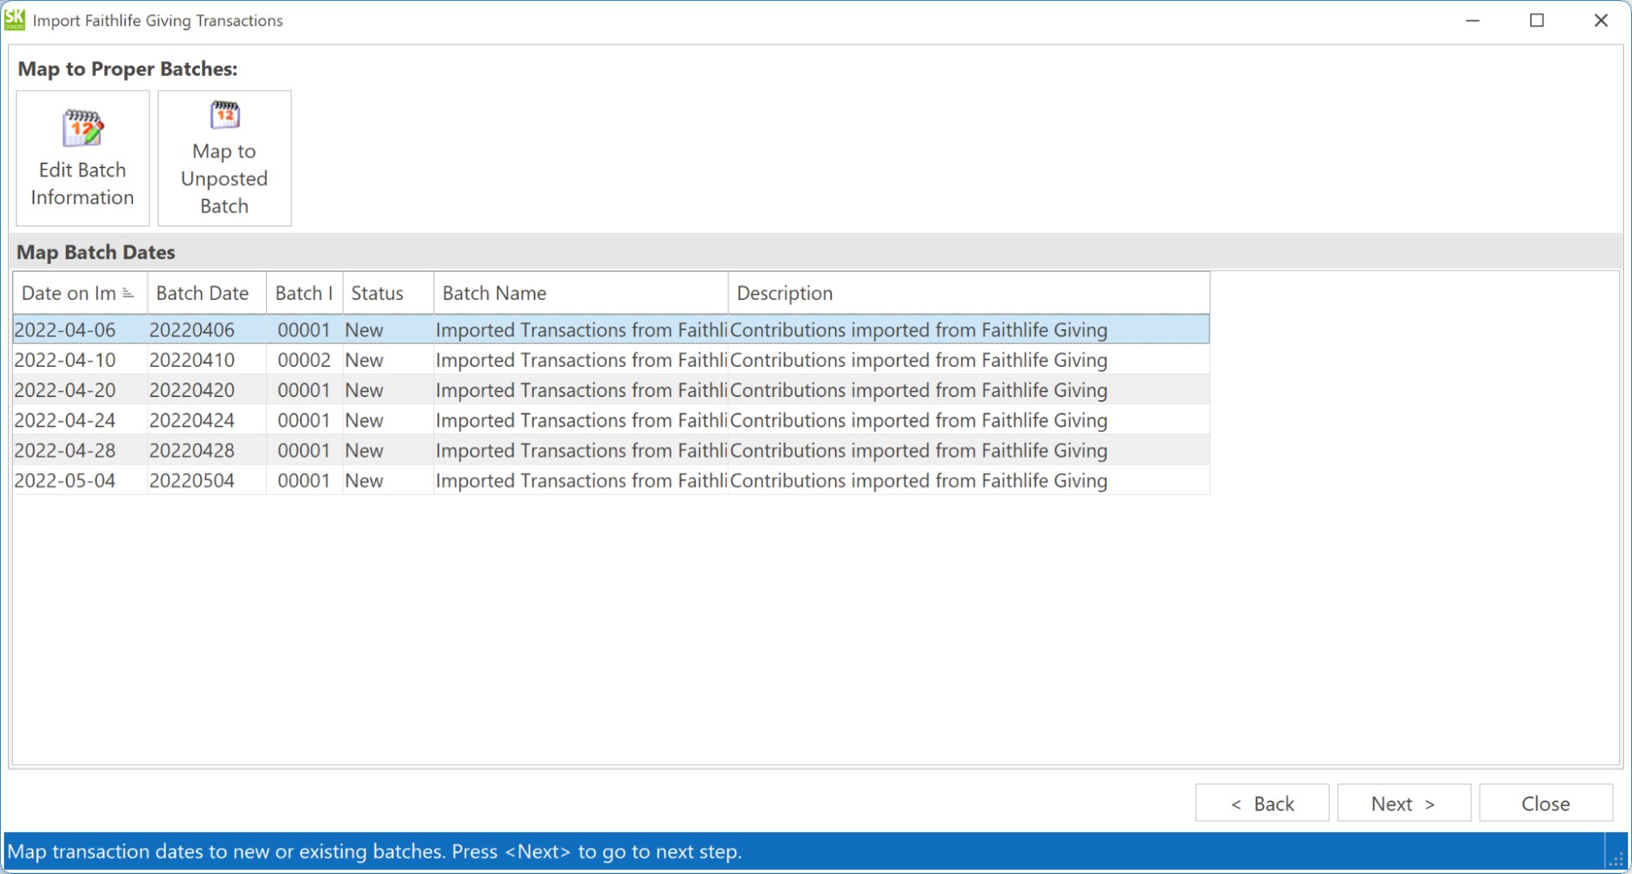Viewport: 1632px width, 874px height.
Task: Select the 2022-05-04 date cell
Action: [80, 481]
